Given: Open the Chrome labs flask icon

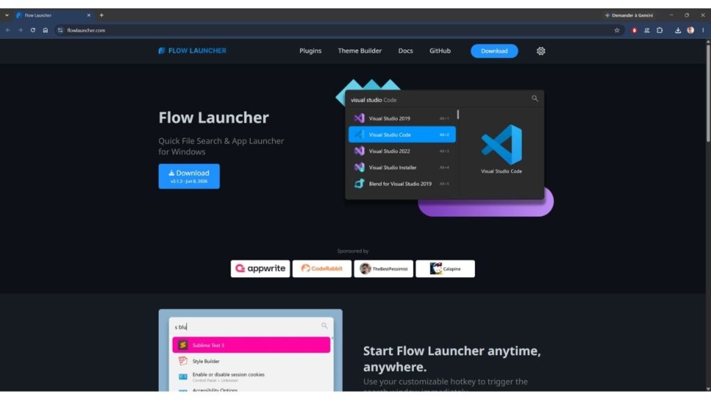Looking at the screenshot, I should point(647,31).
